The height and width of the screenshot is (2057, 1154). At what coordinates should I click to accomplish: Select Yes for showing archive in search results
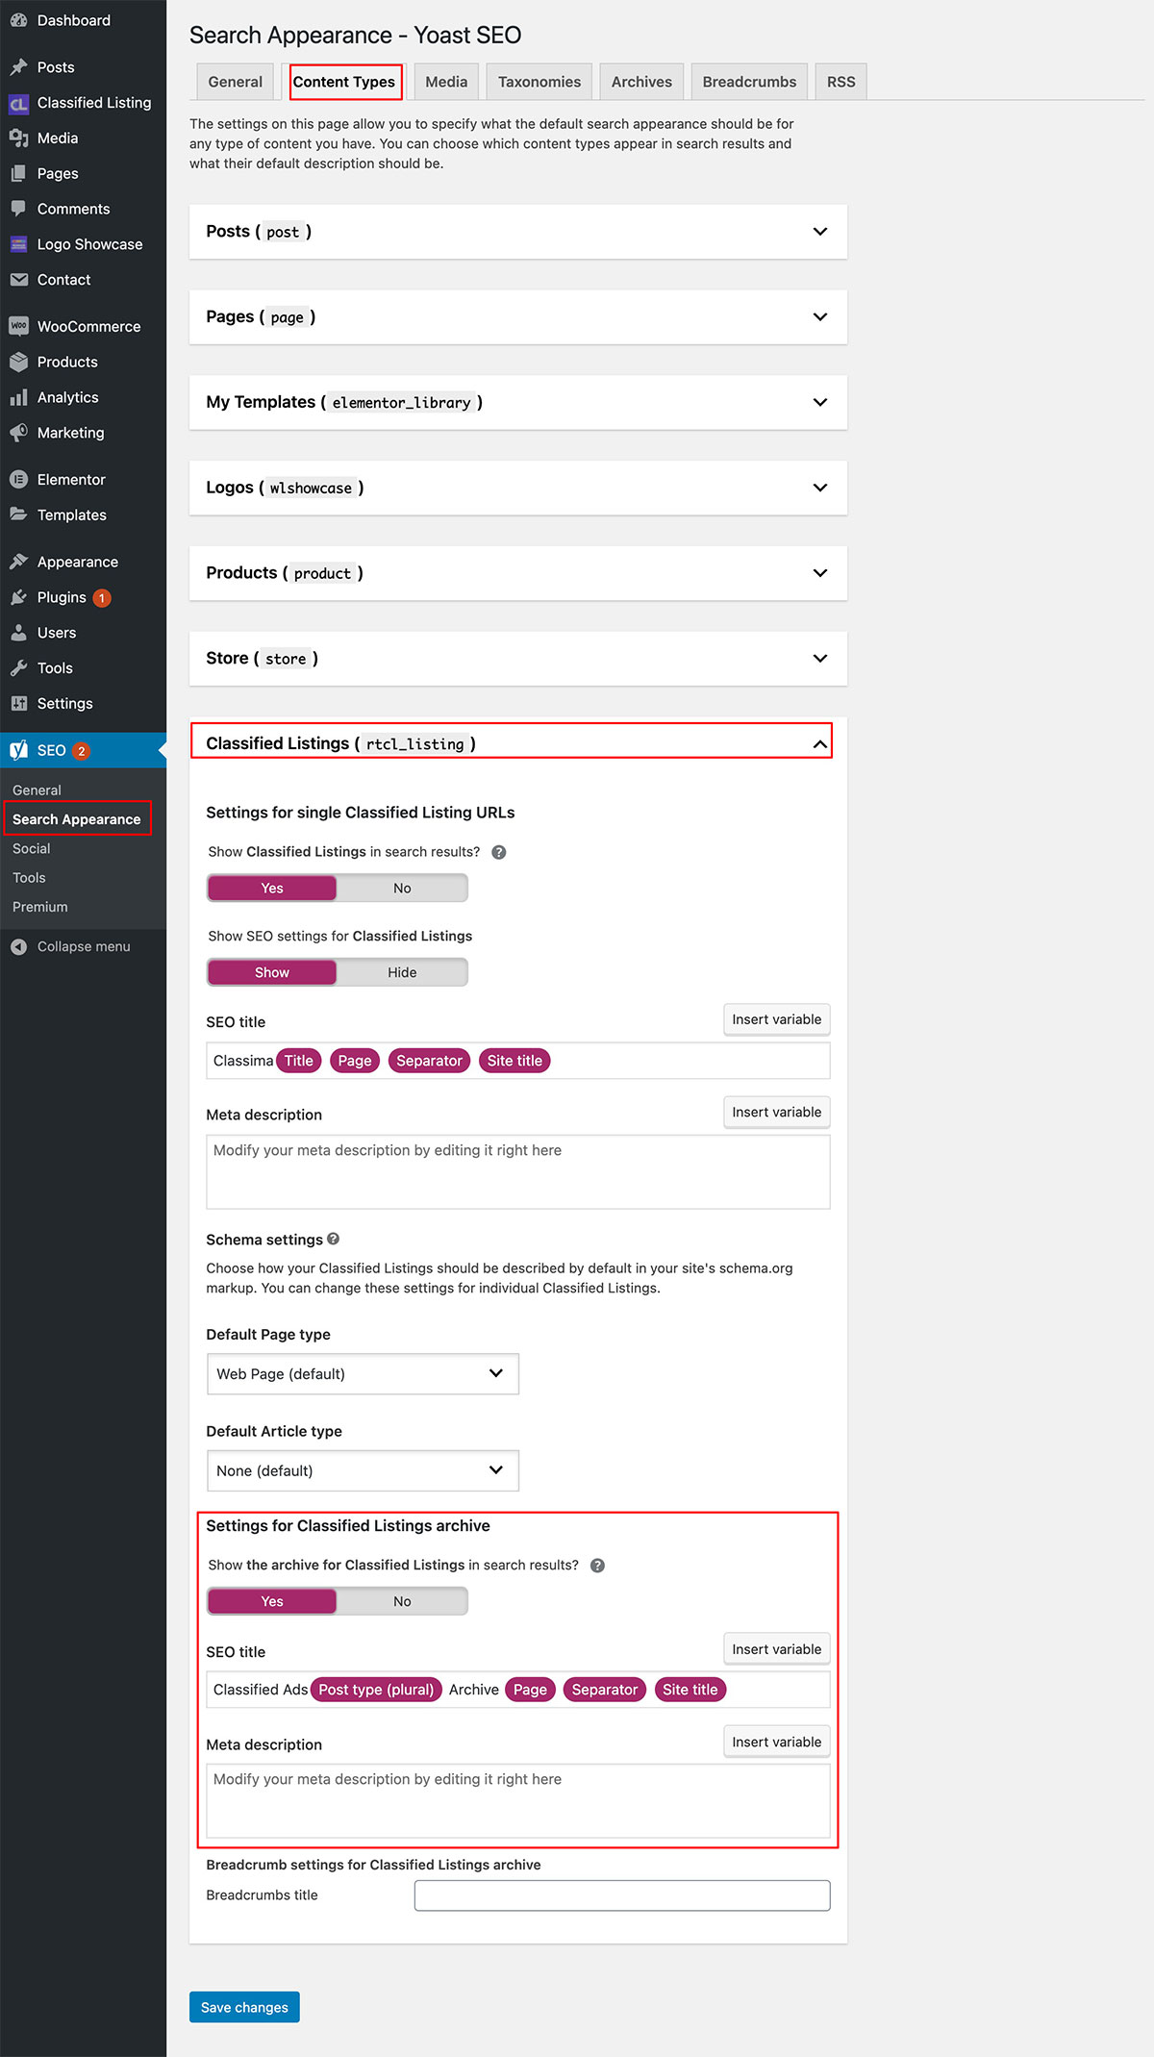(272, 1602)
